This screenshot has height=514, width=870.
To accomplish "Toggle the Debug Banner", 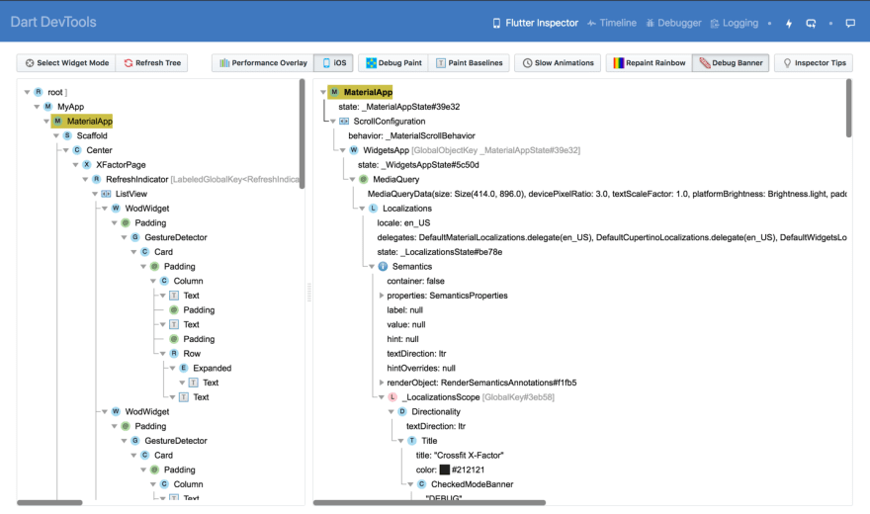I will pyautogui.click(x=731, y=62).
